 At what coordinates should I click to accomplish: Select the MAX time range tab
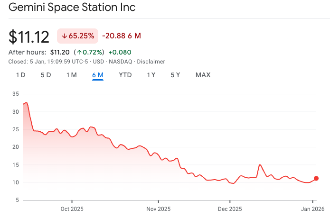203,75
